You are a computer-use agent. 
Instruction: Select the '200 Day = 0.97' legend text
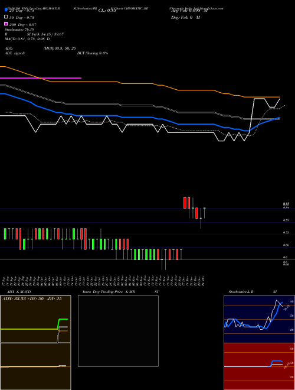23,25
